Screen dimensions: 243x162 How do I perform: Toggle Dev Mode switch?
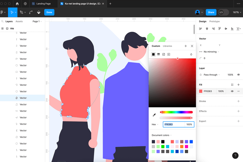(224, 12)
